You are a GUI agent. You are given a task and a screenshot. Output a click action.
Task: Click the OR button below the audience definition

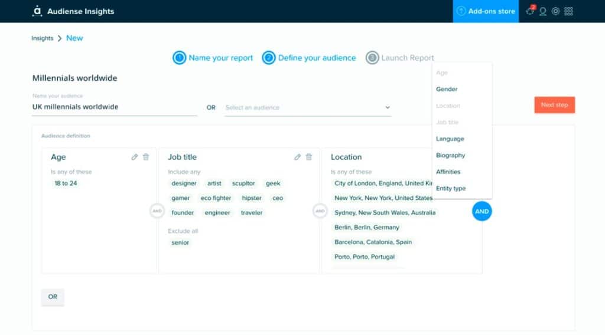tap(53, 297)
